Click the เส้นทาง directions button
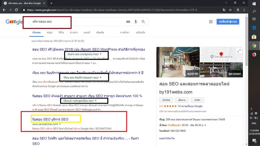260x146 pixels. (181, 100)
